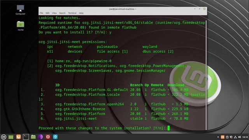Open the Terminal menu in menu bar
Viewport: 249px width, 140px height.
(72, 13)
